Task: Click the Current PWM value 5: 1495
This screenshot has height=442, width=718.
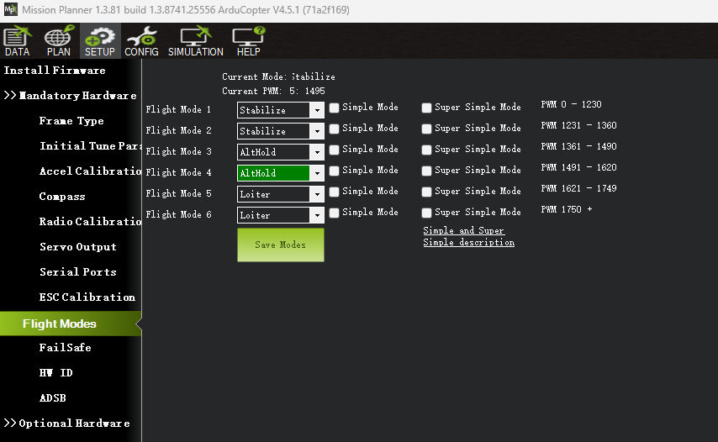Action: [x=307, y=91]
